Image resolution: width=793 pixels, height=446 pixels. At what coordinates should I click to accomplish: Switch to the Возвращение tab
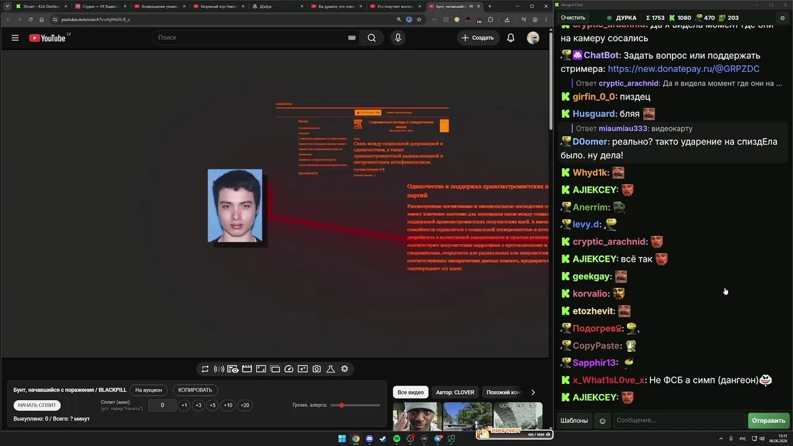pyautogui.click(x=159, y=6)
